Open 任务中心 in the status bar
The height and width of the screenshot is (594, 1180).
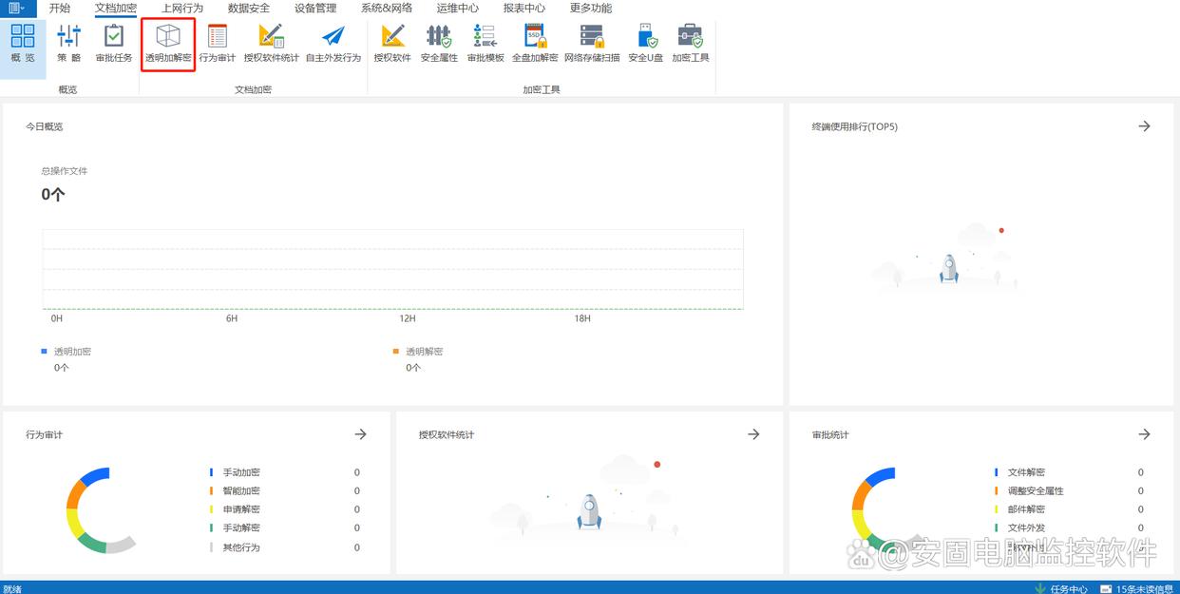click(x=1061, y=588)
